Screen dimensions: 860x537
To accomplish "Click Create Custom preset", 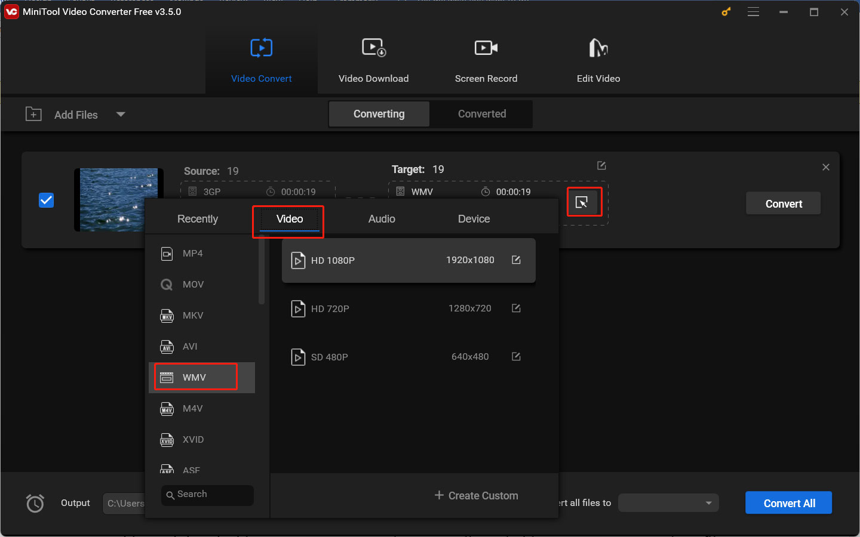I will pos(476,495).
